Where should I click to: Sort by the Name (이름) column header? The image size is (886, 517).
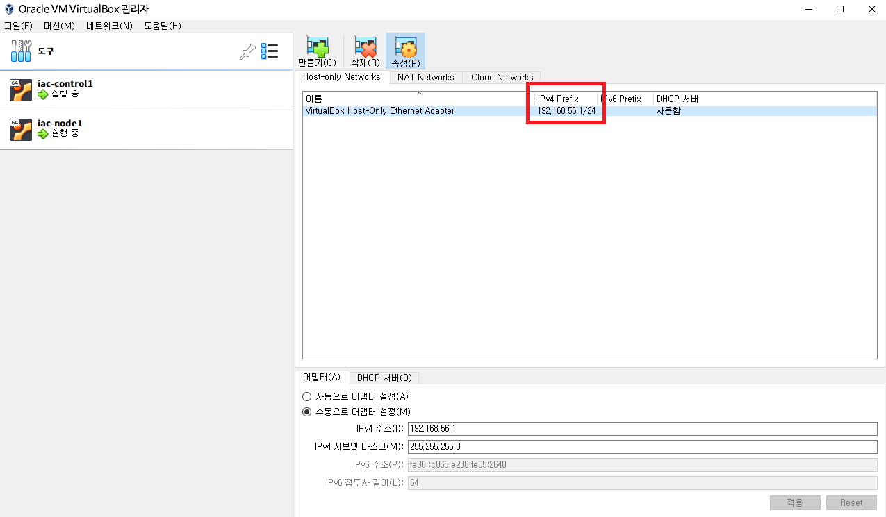click(x=419, y=99)
